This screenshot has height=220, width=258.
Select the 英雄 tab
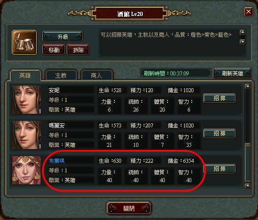(25, 75)
